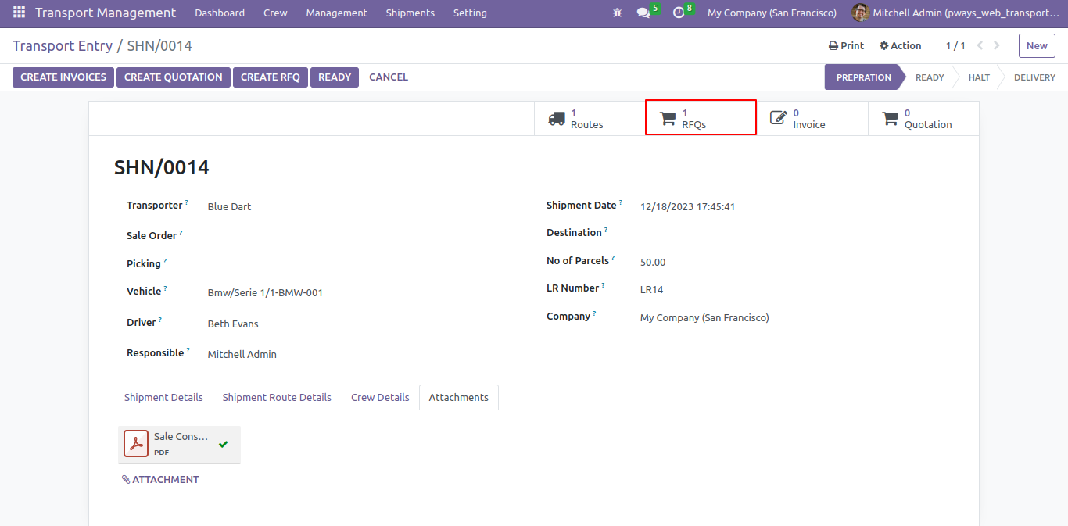Open the Sale Cons PDF attachment

(179, 444)
